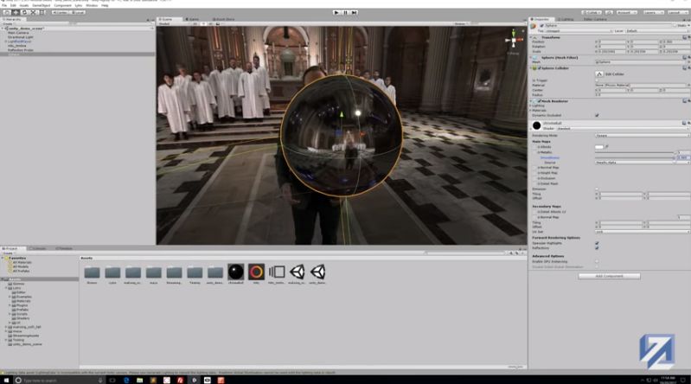The image size is (691, 384).
Task: Select Main Camera in Hierarchy
Action: click(x=18, y=33)
